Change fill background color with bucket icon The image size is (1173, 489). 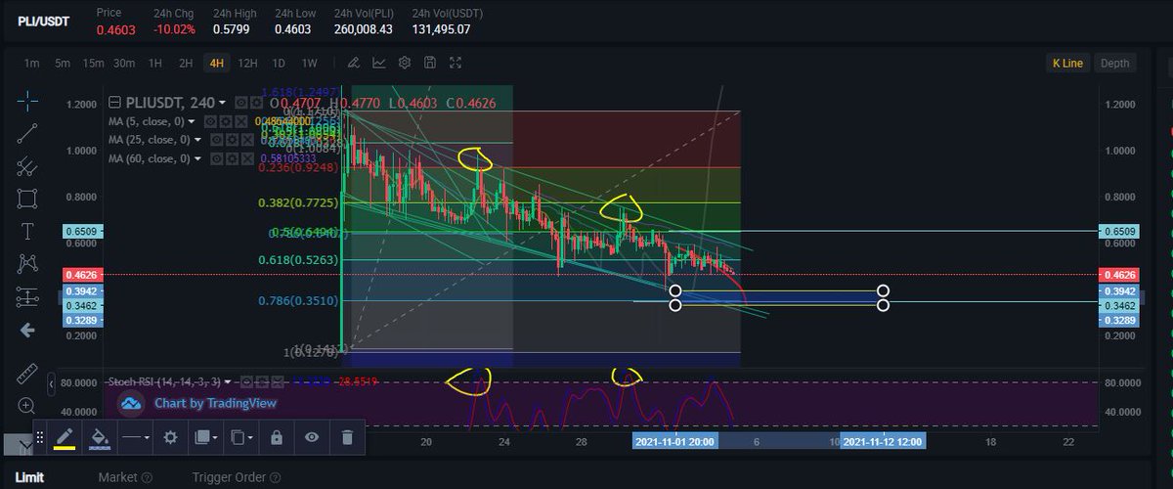tap(99, 437)
